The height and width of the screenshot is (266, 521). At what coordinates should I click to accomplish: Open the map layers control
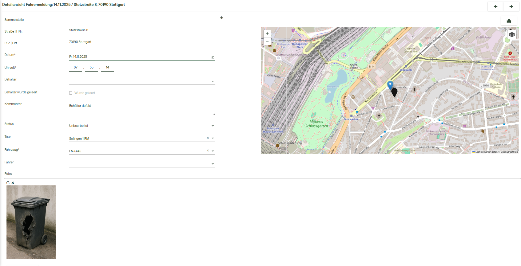(511, 34)
